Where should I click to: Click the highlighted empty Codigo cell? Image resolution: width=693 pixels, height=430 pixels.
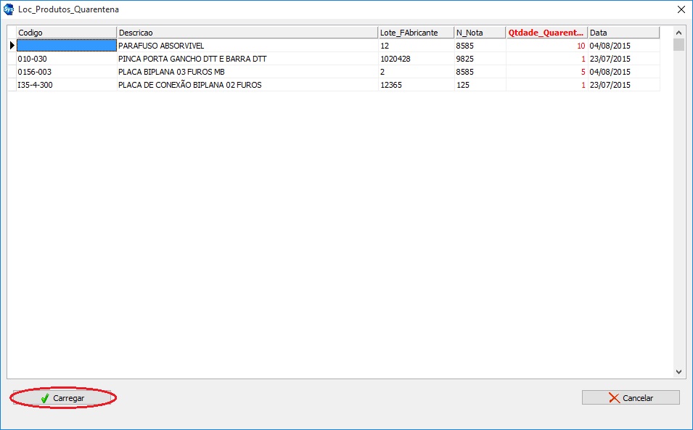click(66, 46)
